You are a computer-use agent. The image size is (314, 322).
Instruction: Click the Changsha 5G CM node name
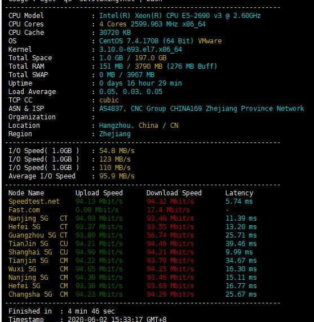coord(38,294)
